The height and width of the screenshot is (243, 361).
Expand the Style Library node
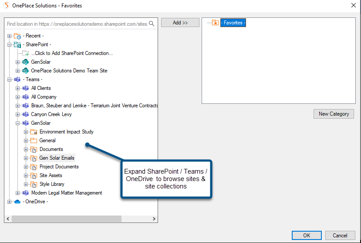pos(26,185)
